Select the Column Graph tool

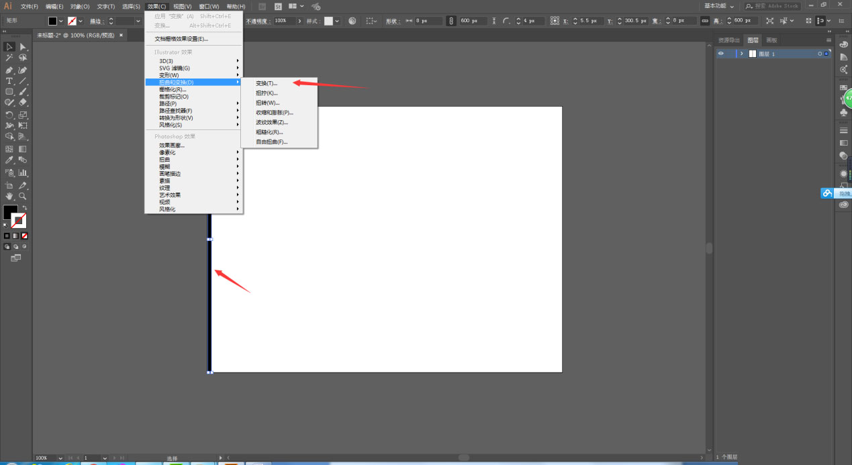[x=23, y=172]
